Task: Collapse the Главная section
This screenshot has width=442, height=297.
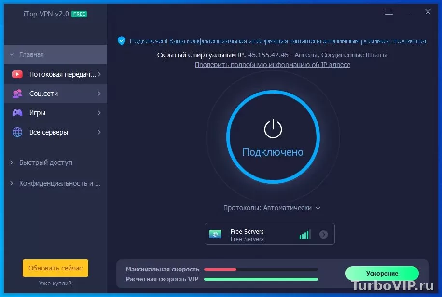Action: coord(12,54)
